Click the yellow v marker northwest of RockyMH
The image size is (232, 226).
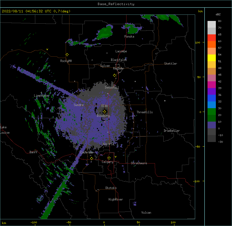[47, 49]
